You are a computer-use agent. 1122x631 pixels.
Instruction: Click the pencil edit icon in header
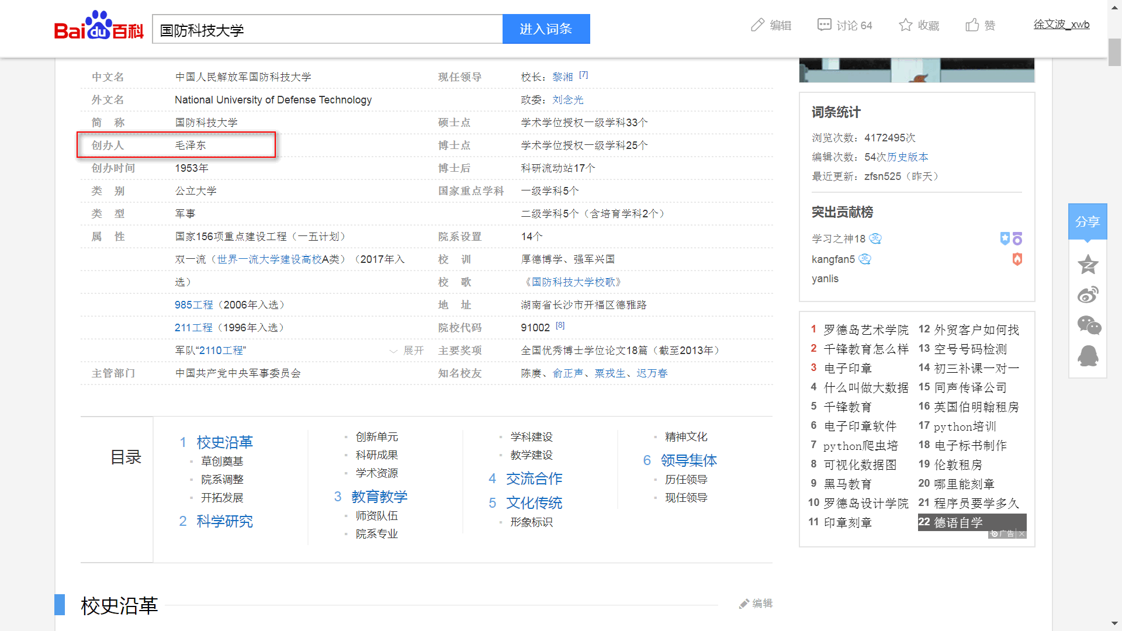pos(757,25)
